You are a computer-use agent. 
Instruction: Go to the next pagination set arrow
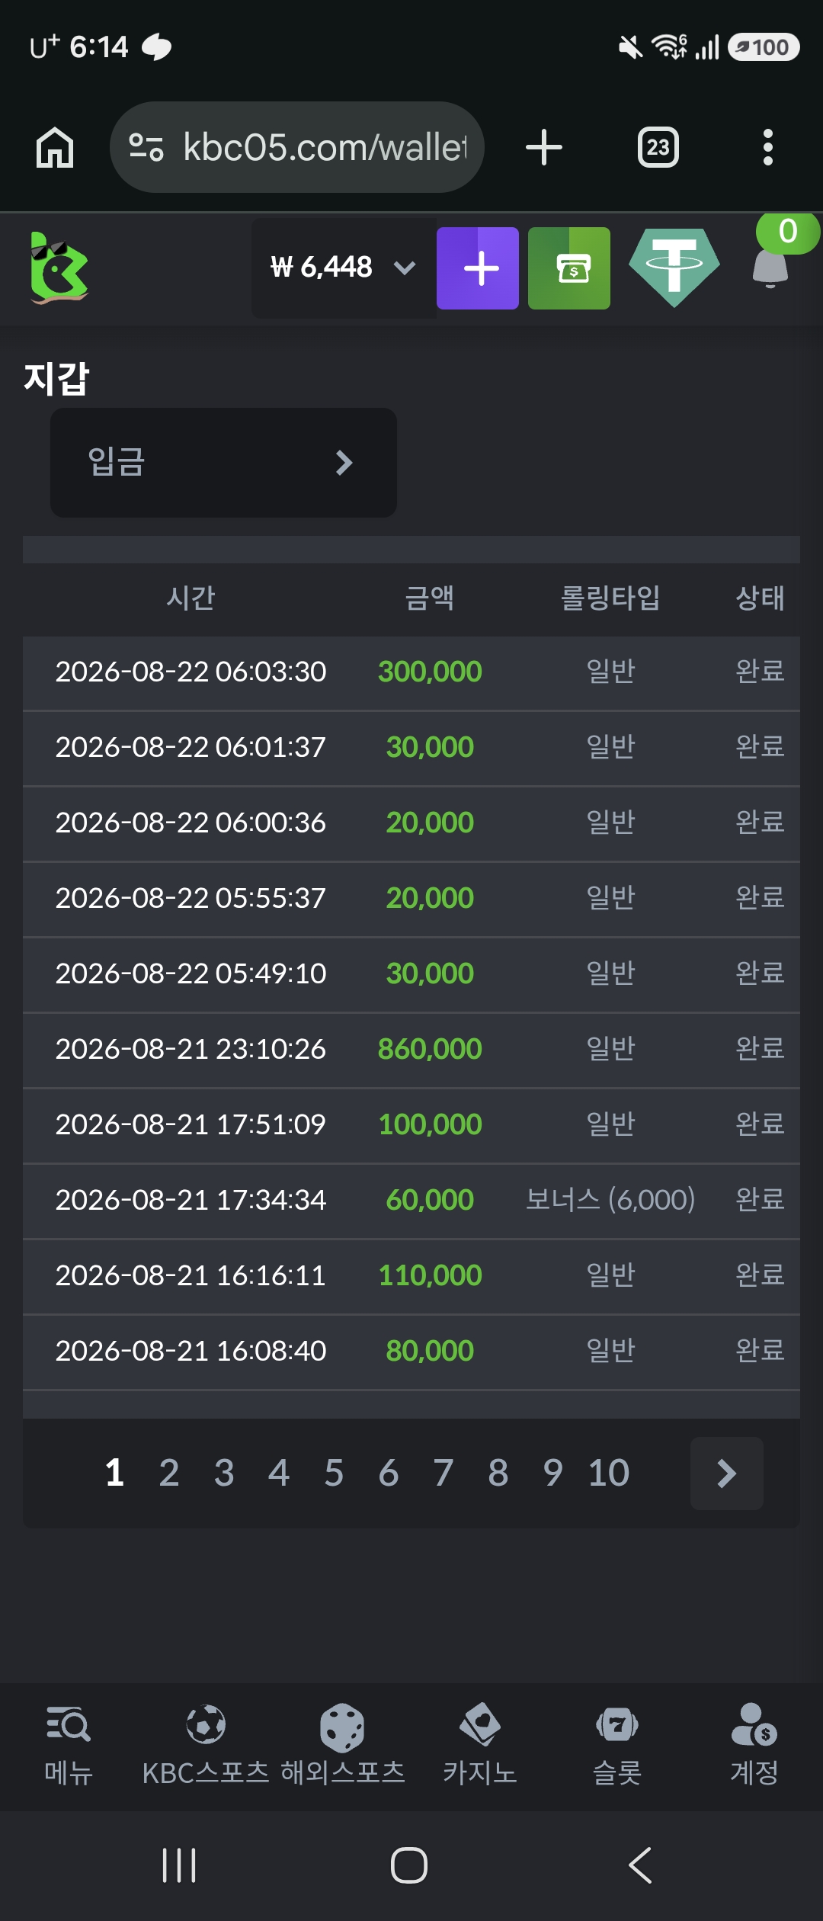pyautogui.click(x=727, y=1474)
